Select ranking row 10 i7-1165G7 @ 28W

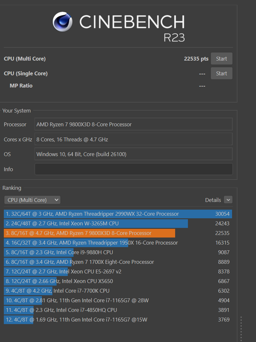pyautogui.click(x=118, y=300)
